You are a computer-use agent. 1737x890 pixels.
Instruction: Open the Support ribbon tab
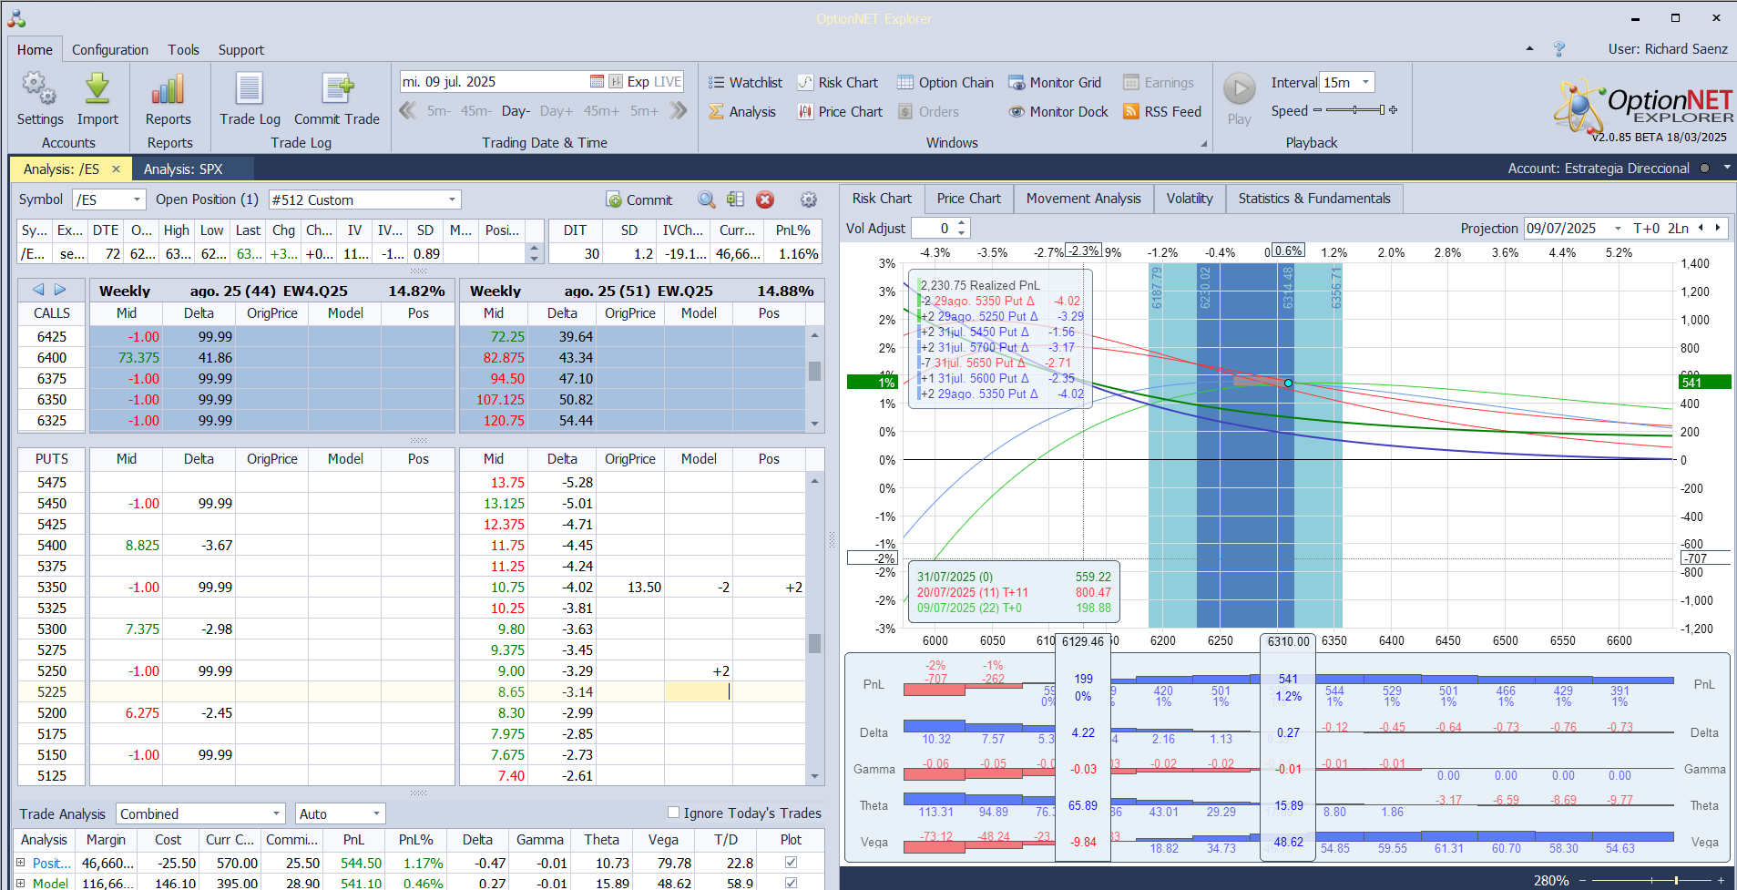click(240, 50)
